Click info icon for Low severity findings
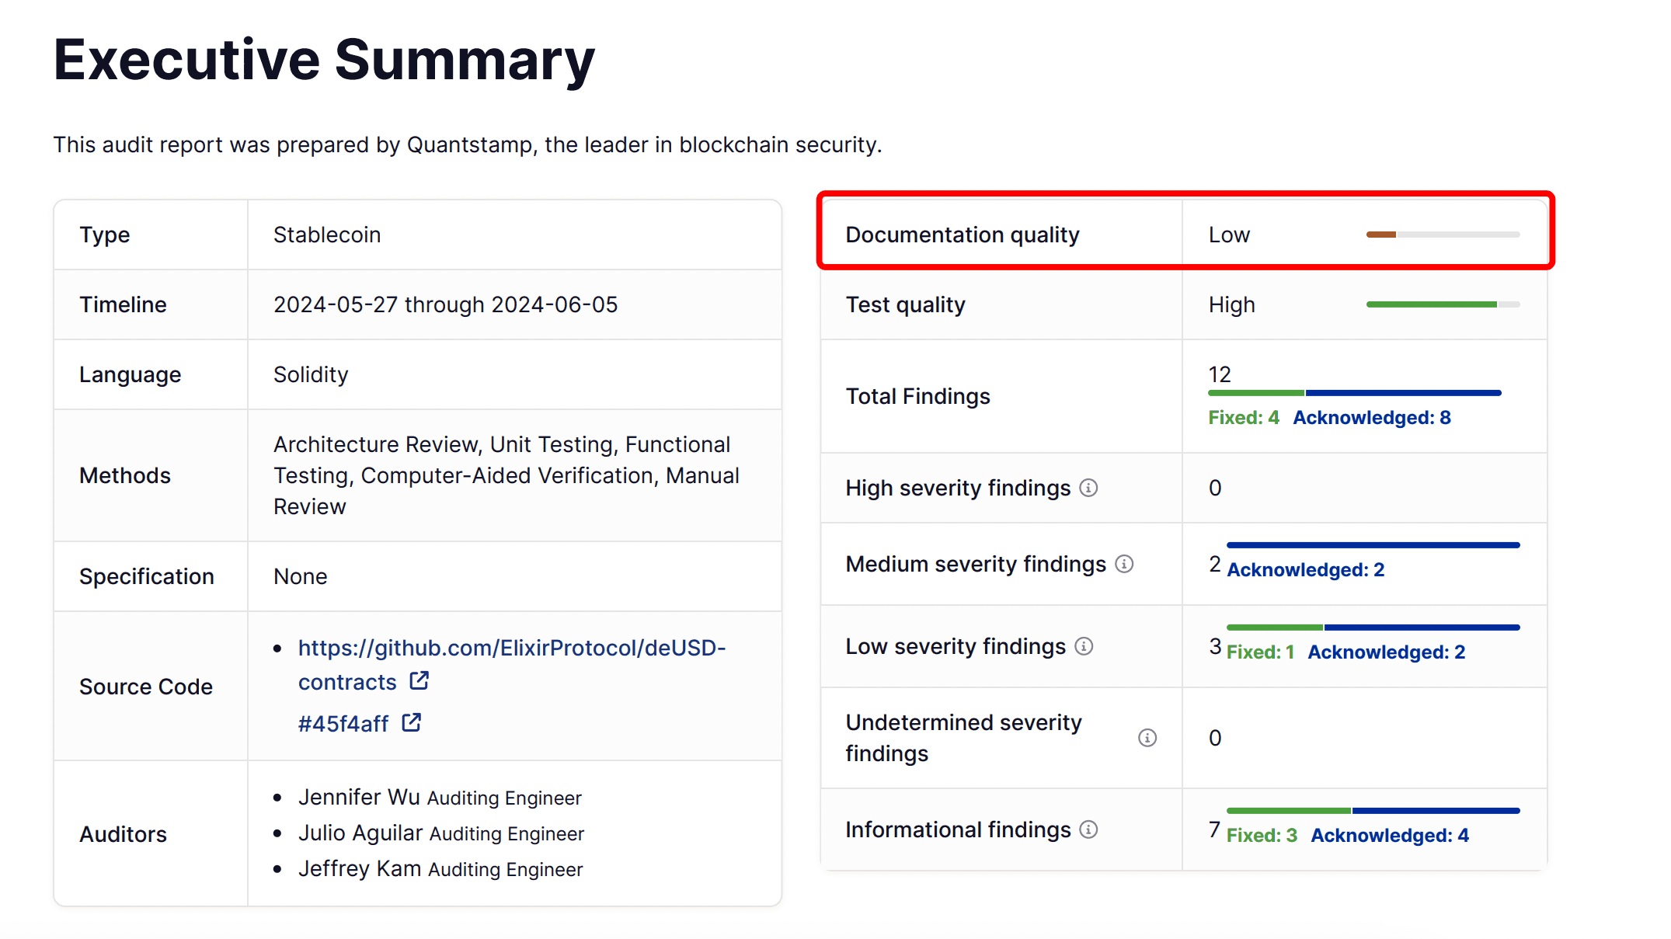This screenshot has height=939, width=1671. [x=1084, y=646]
